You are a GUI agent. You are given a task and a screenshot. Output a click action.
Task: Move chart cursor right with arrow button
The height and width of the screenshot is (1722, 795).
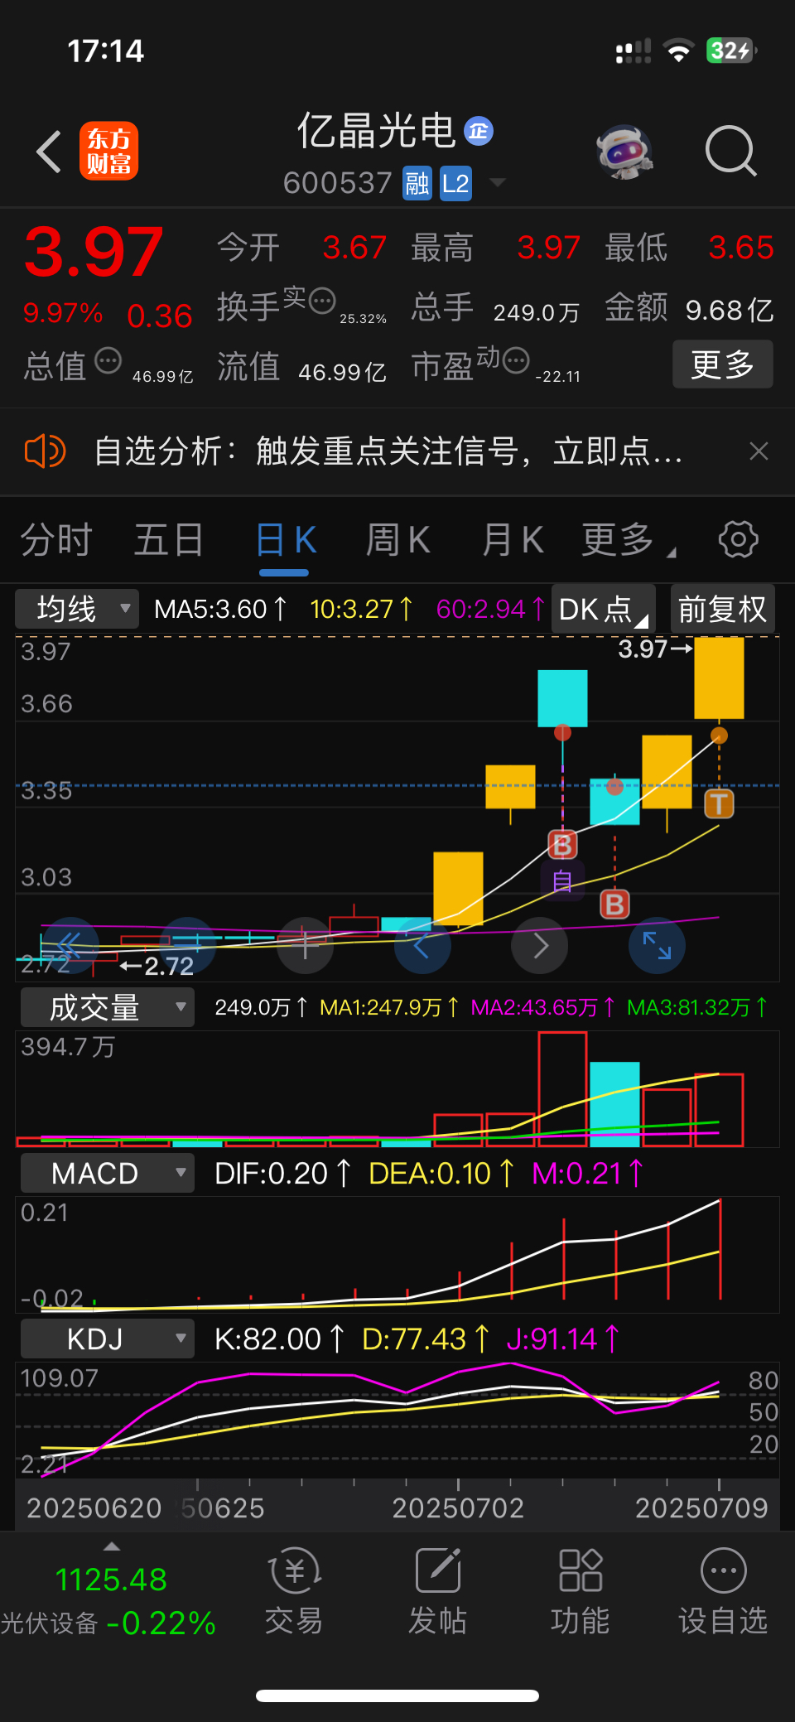click(x=540, y=945)
